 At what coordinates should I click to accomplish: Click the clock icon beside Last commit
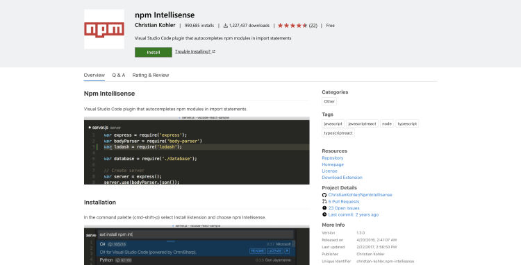tap(324, 215)
